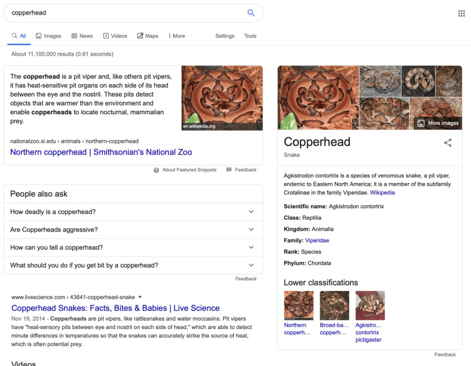The height and width of the screenshot is (366, 471).
Task: Click Feedback under People also ask
Action: point(246,279)
